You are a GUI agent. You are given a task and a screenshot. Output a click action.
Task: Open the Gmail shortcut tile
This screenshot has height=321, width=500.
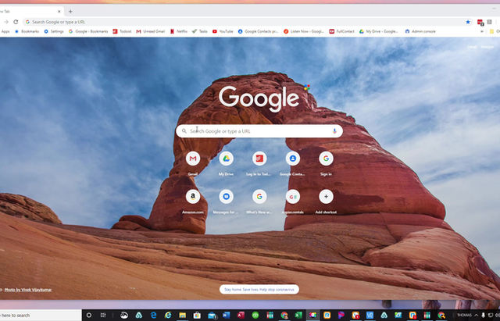(193, 159)
